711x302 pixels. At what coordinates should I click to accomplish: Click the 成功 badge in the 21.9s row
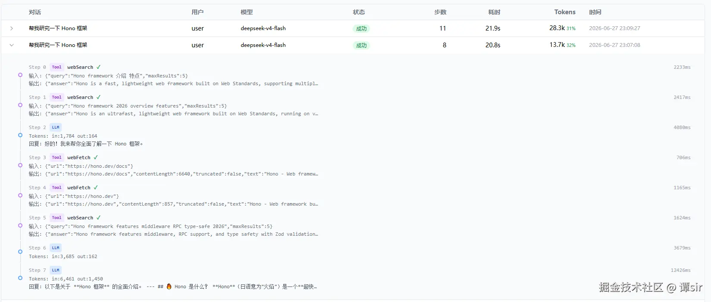click(x=361, y=29)
